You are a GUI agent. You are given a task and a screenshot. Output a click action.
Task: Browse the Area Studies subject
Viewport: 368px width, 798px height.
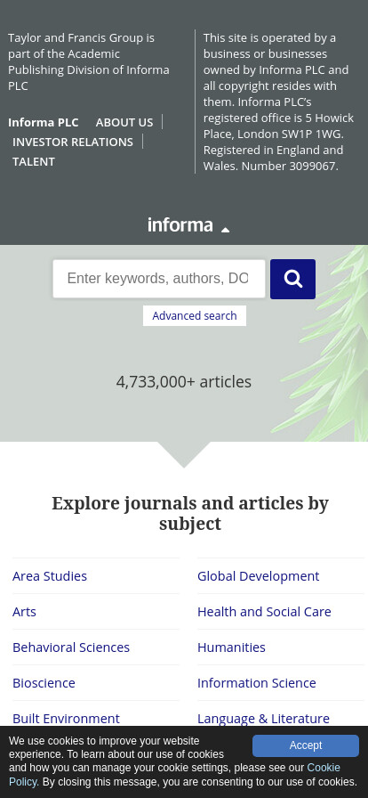point(50,576)
